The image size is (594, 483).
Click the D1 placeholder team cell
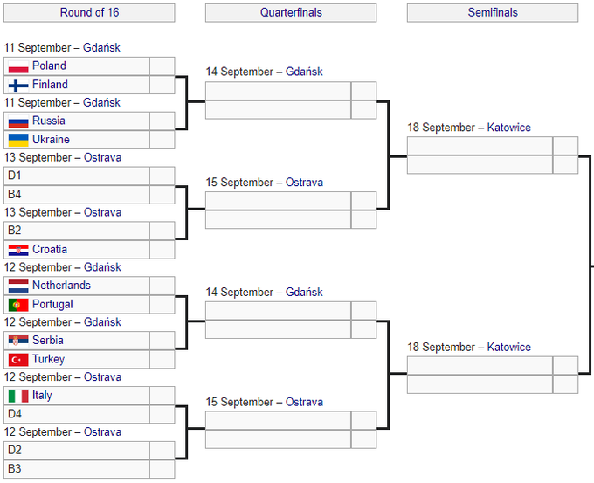[76, 176]
